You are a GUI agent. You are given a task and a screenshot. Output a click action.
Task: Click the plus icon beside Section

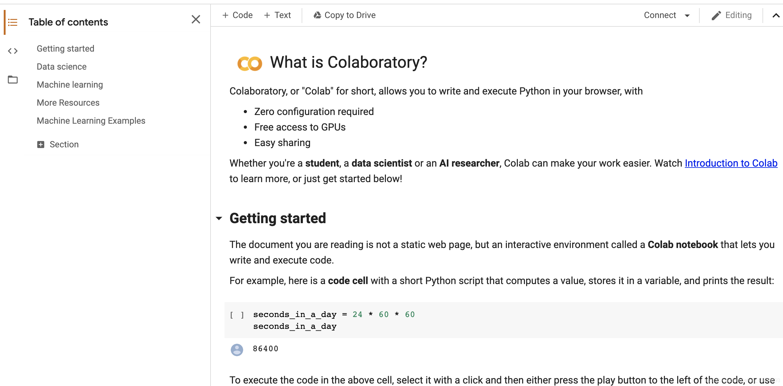41,145
